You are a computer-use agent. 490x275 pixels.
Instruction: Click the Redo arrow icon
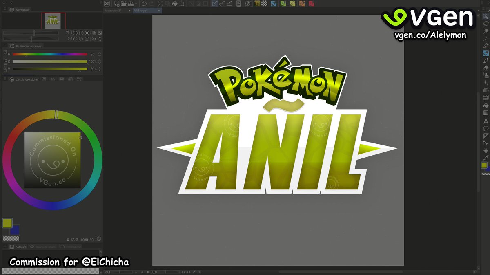click(x=151, y=3)
